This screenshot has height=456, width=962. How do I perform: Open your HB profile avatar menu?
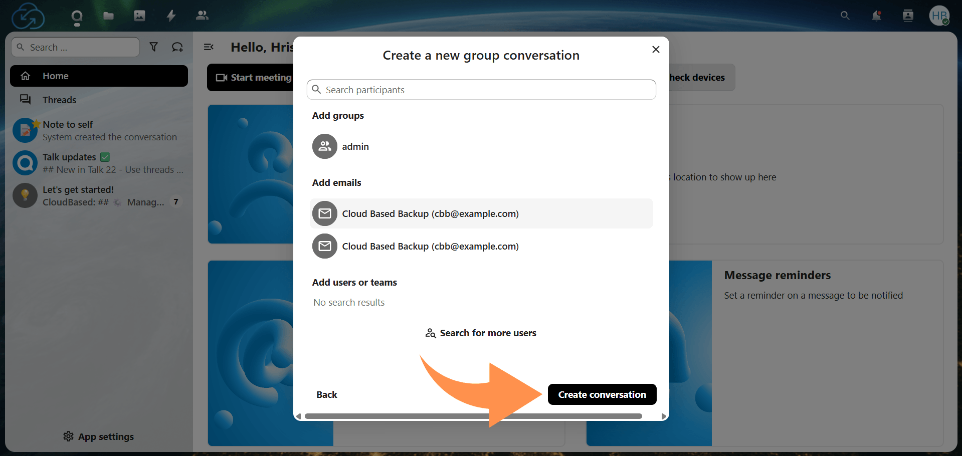click(939, 16)
